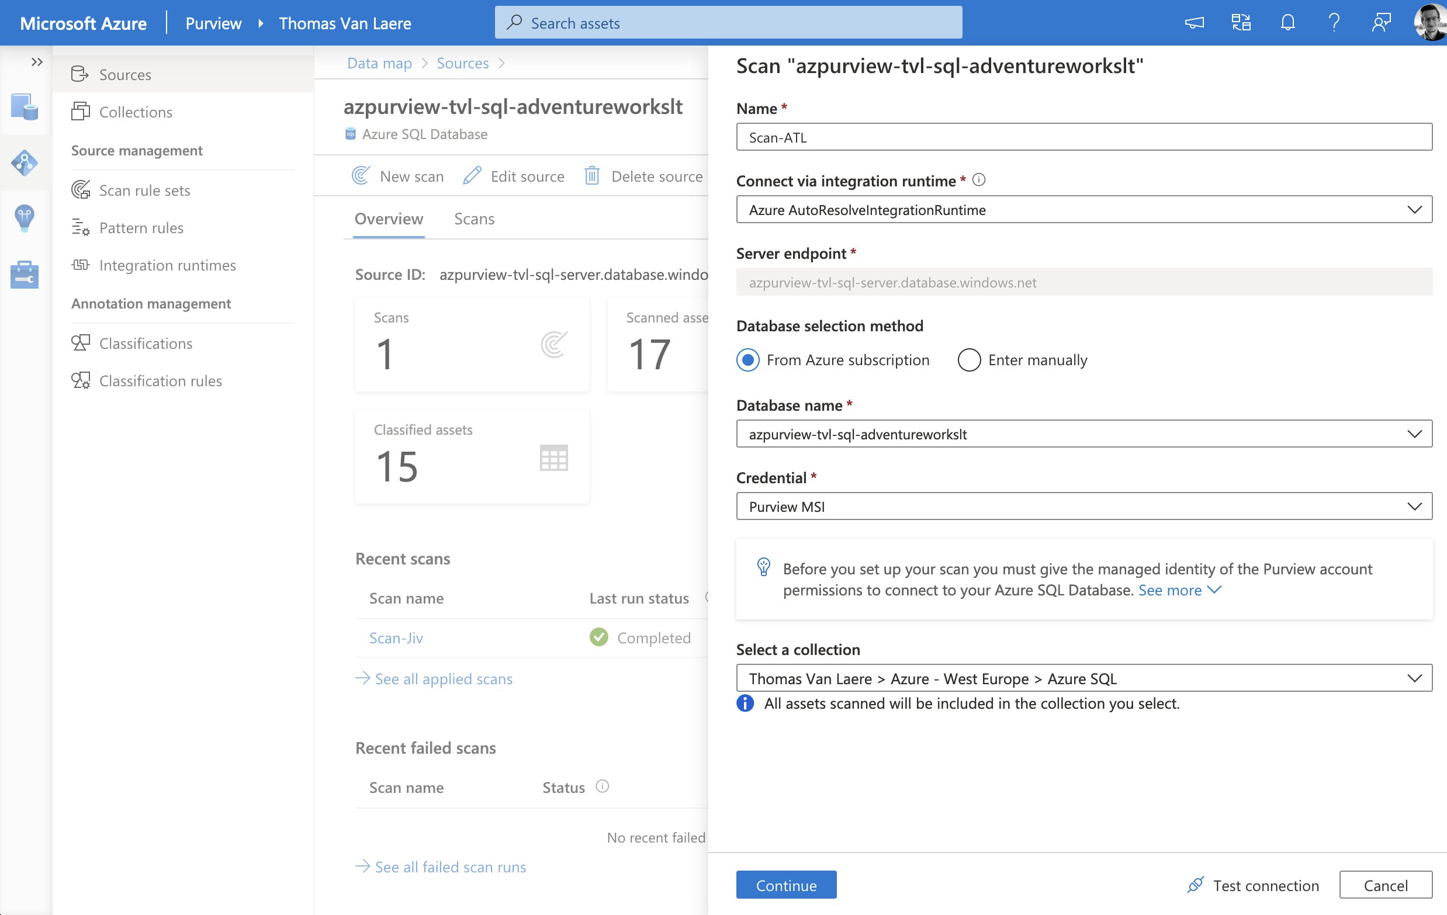Click the Microsoft Azure logo text
The width and height of the screenshot is (1447, 915).
coord(83,23)
